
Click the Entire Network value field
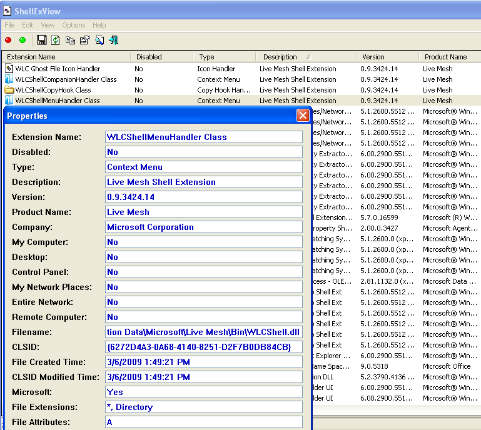(x=204, y=302)
